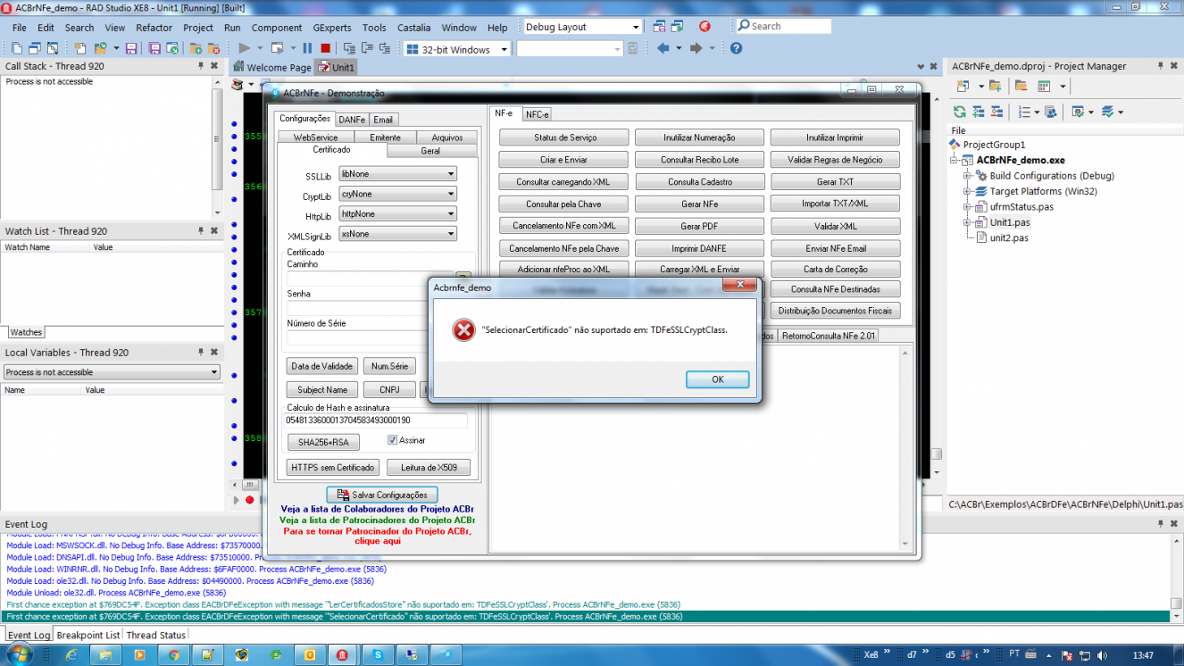This screenshot has height=666, width=1184.
Task: Click the Data de Validade button
Action: (322, 366)
